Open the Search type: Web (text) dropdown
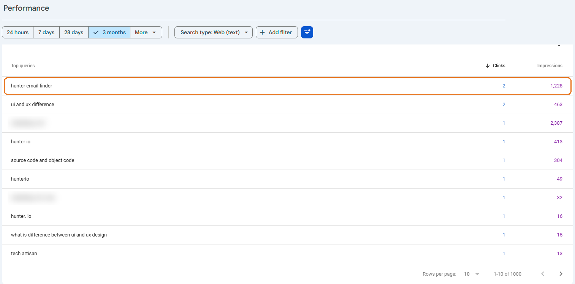The image size is (575, 284). (x=214, y=32)
